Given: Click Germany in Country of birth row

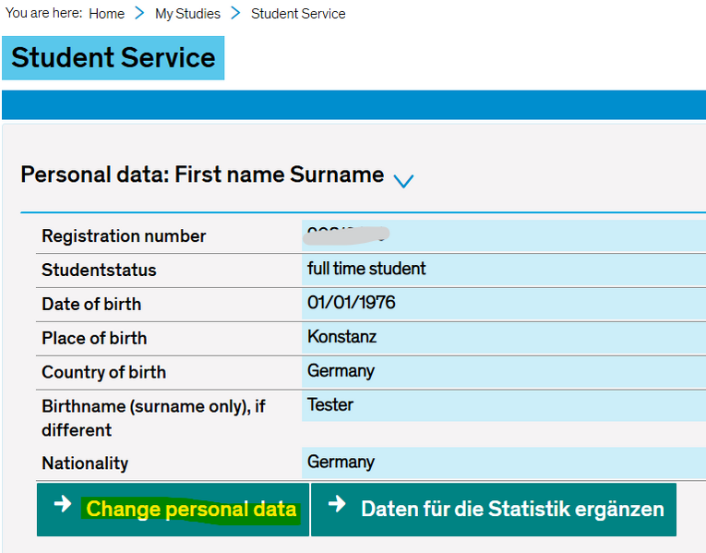Looking at the screenshot, I should point(341,371).
